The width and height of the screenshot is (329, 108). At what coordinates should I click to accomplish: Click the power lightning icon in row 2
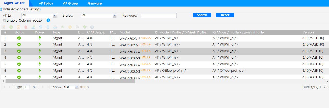pyautogui.click(x=40, y=44)
